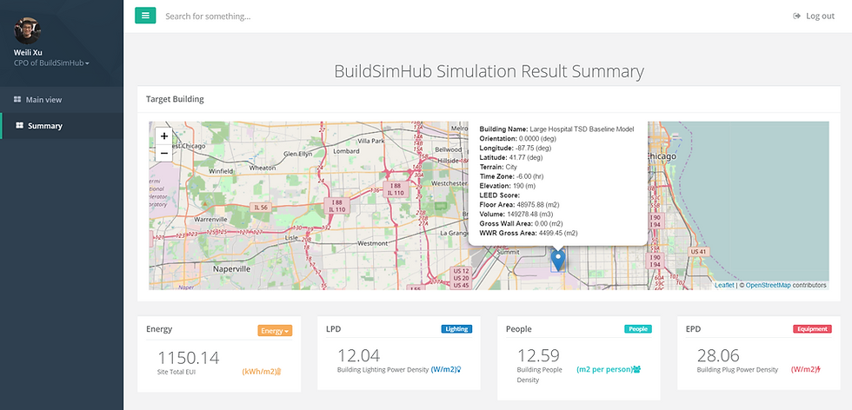The image size is (852, 410).
Task: Click the teal People badge
Action: click(638, 328)
